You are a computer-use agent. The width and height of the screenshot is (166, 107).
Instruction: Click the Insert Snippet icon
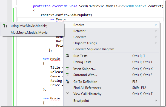pyautogui.click(x=68, y=69)
